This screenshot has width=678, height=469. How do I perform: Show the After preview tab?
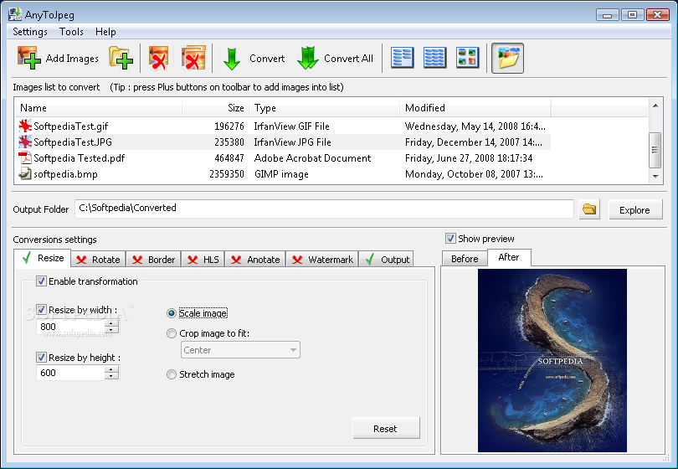[509, 257]
